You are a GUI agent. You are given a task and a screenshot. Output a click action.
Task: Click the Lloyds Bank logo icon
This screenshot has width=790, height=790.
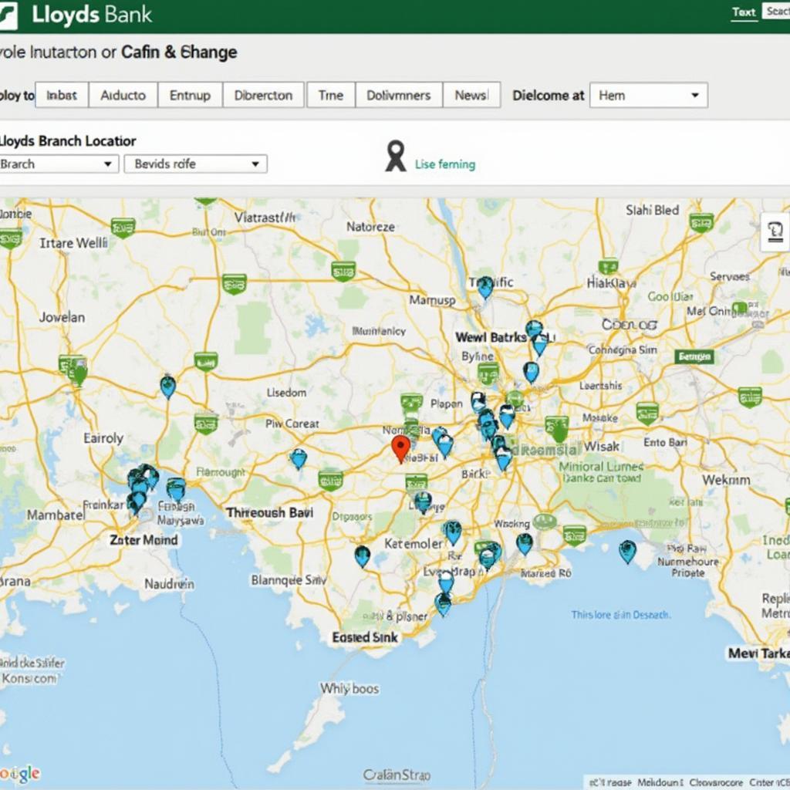8,15
